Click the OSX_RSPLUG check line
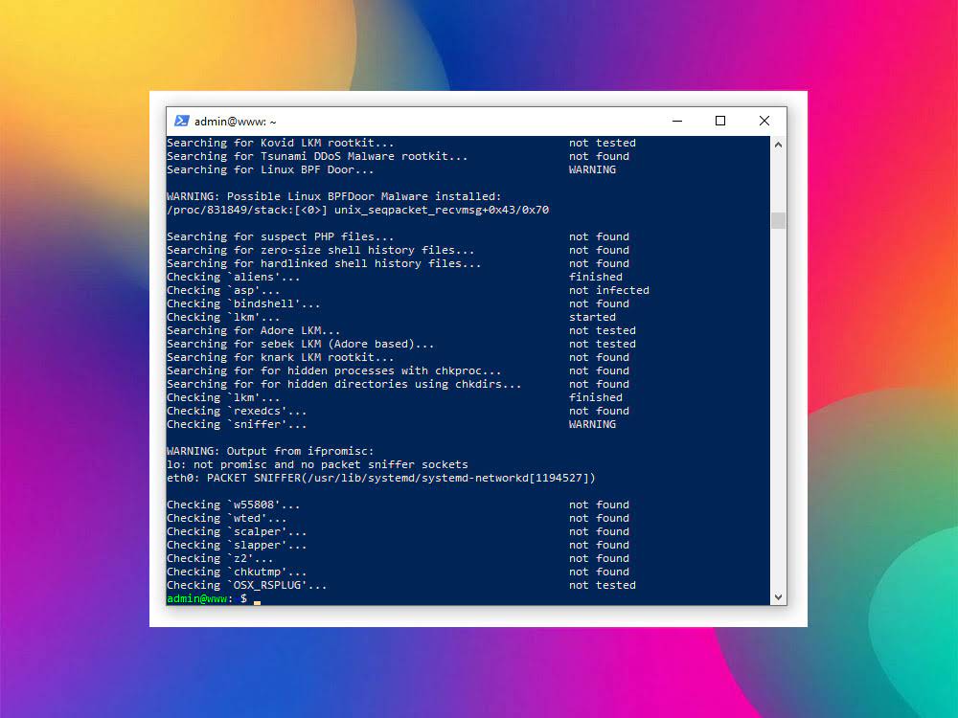Viewport: 958px width, 718px height. click(246, 585)
